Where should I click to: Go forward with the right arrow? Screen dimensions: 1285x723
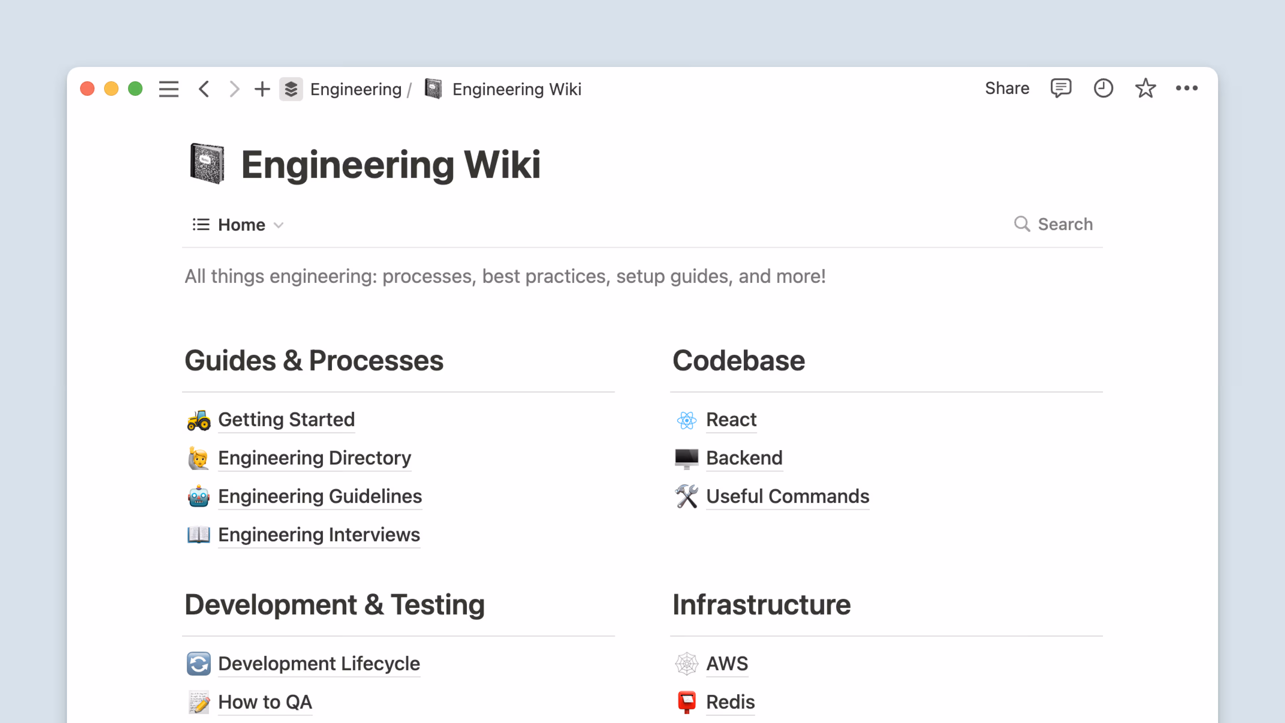click(x=234, y=89)
